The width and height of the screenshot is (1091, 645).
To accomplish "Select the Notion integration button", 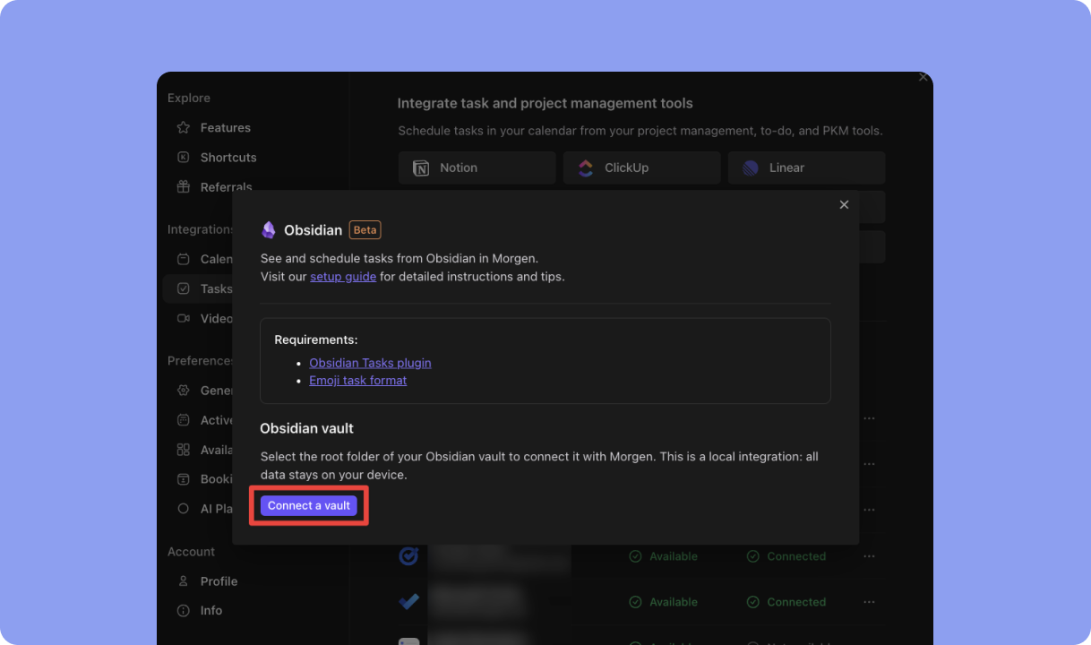I will 477,168.
